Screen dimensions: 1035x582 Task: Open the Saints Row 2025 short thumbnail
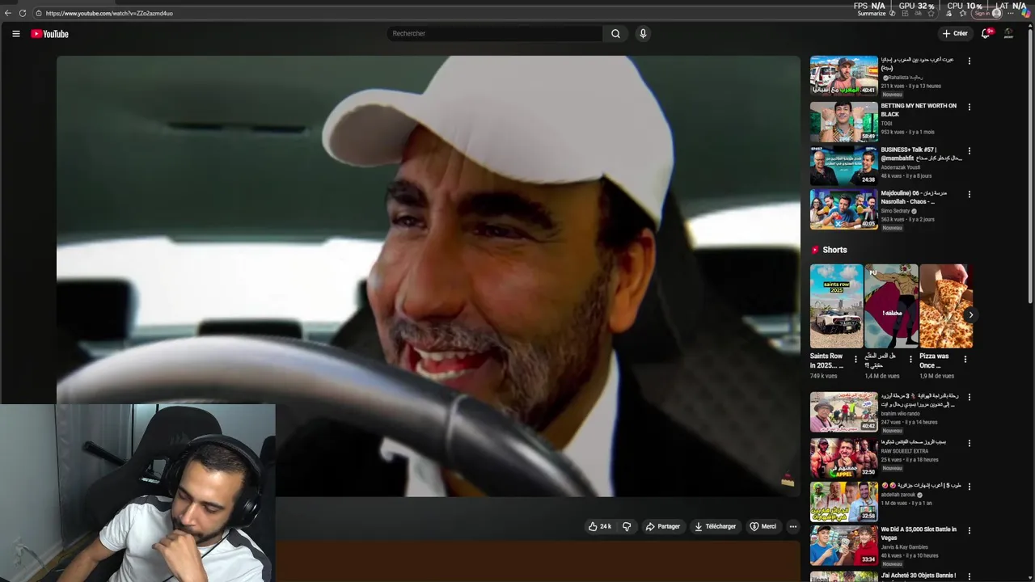[x=836, y=306]
